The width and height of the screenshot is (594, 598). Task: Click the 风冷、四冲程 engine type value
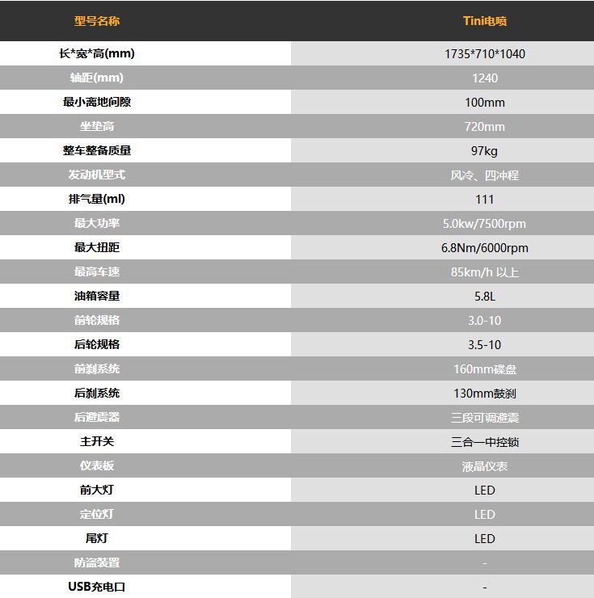click(485, 175)
